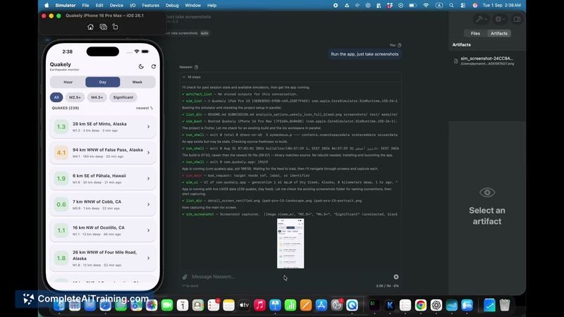Image resolution: width=564 pixels, height=317 pixels.
Task: Click the Wi-Fi menu bar icon
Action: pos(426,6)
